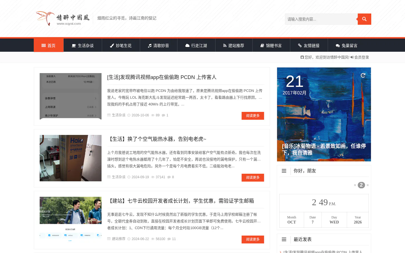The height and width of the screenshot is (253, 405).
Task: Open the 生活杂谈 tag dated 2024-09-19
Action: (119, 177)
